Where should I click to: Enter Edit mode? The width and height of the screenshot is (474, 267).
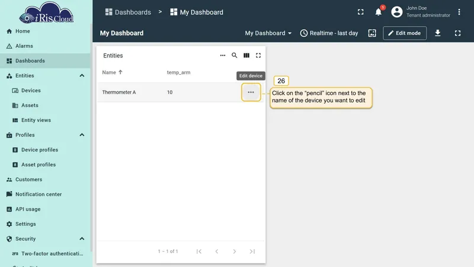coord(405,33)
